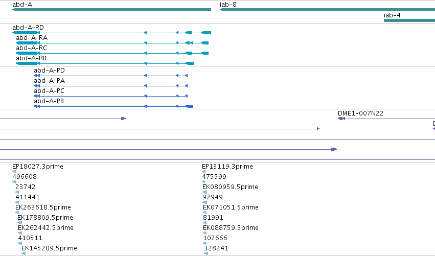
Task: Select the abd-A gene bar
Action: pyautogui.click(x=111, y=10)
